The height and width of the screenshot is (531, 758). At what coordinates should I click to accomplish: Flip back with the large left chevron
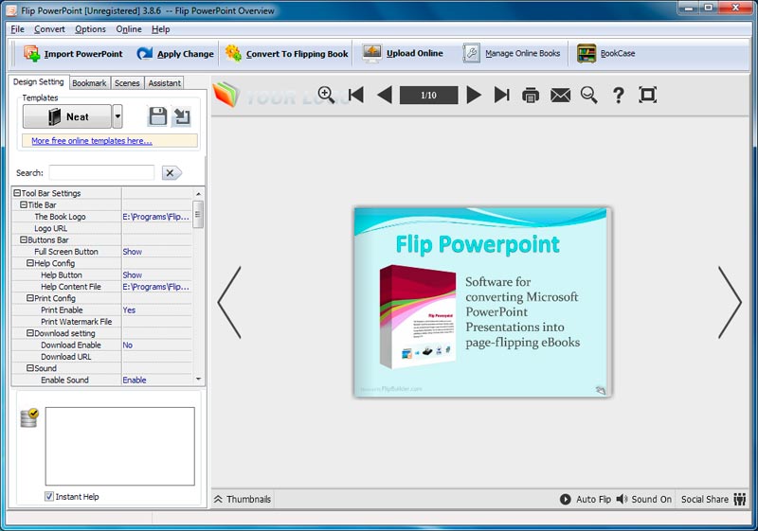[x=229, y=303]
